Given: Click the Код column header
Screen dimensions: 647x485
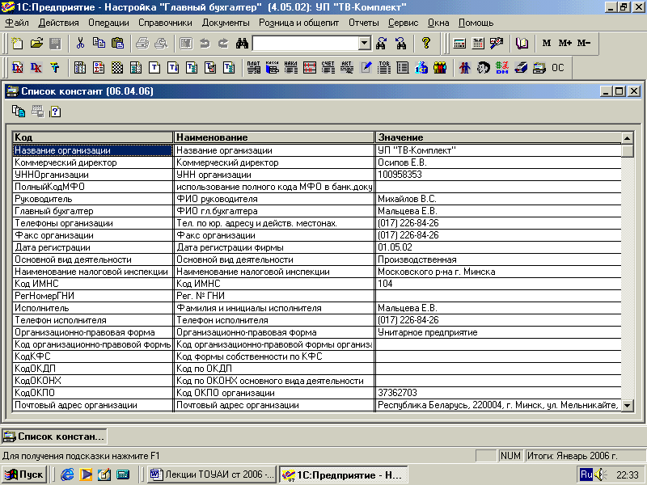Looking at the screenshot, I should (93, 137).
